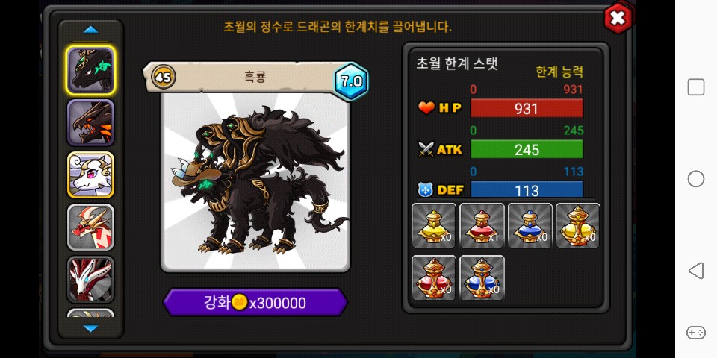The width and height of the screenshot is (717, 358).
Task: Select the large yellow essence potion
Action: 578,225
